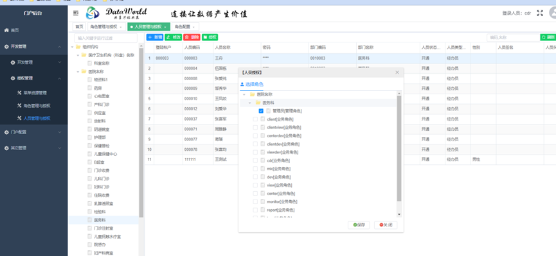Click the blue 新增 button
Screen dimensions: 556x256
(x=155, y=37)
